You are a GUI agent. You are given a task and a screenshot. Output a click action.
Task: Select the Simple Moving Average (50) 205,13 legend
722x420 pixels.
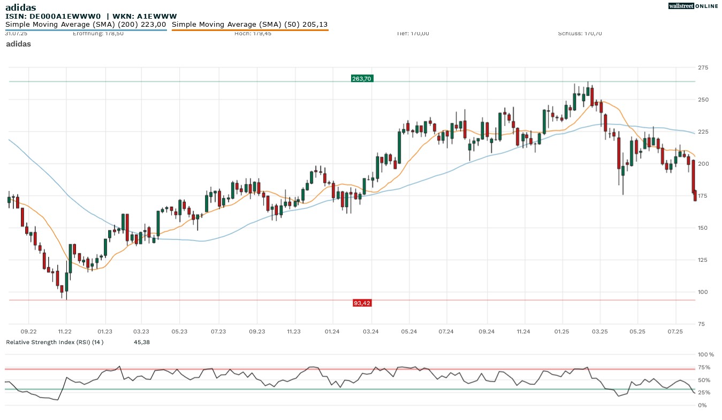coord(250,24)
